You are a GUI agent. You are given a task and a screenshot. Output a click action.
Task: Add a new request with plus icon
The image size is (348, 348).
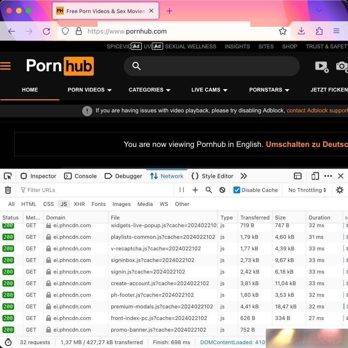coord(195,190)
